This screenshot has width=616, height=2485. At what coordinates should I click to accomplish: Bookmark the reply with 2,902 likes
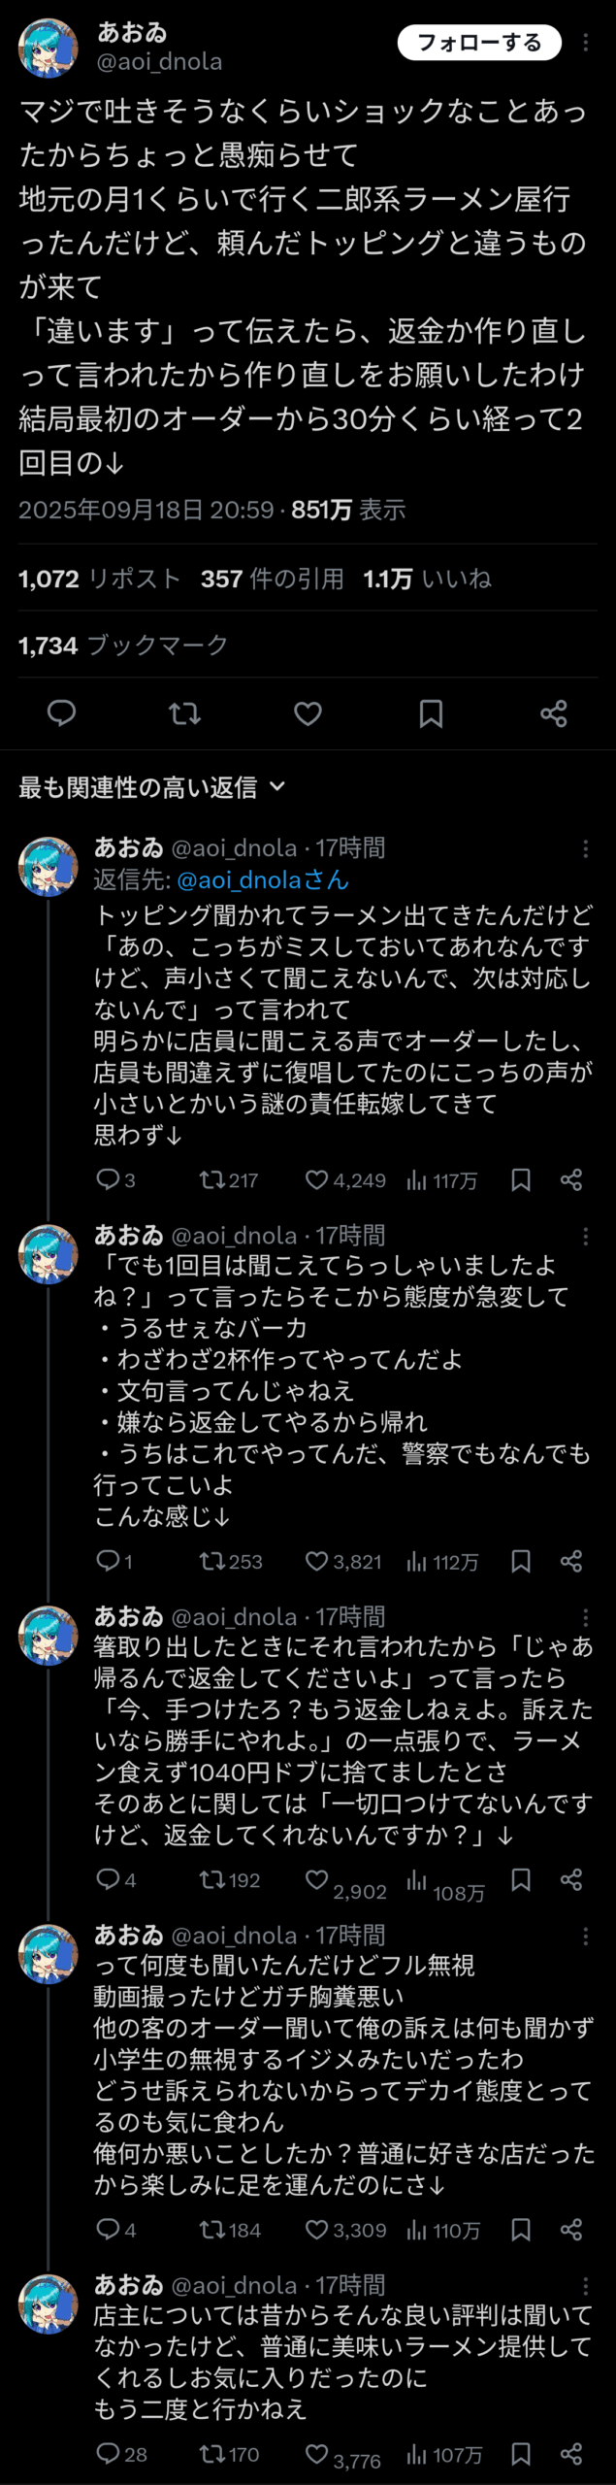521,1879
